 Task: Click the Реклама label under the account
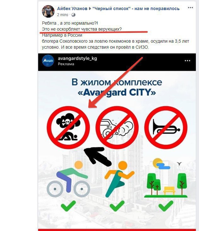click(x=66, y=64)
